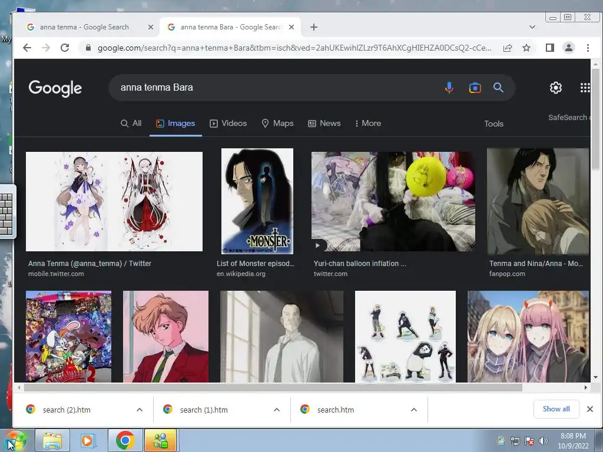The image size is (603, 452).
Task: Go to Google home via logo
Action: coord(55,88)
